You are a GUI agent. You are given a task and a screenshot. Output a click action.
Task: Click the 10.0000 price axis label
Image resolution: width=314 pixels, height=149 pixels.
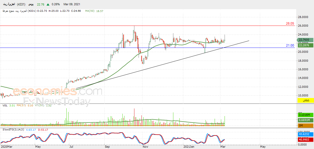pos(304,95)
